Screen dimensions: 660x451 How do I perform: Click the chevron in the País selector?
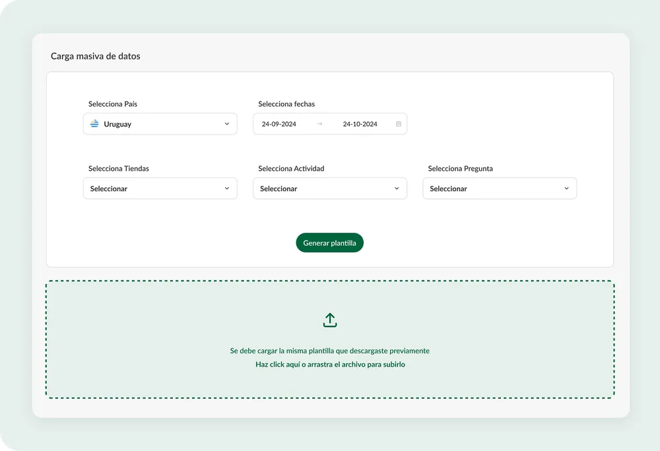pyautogui.click(x=227, y=124)
